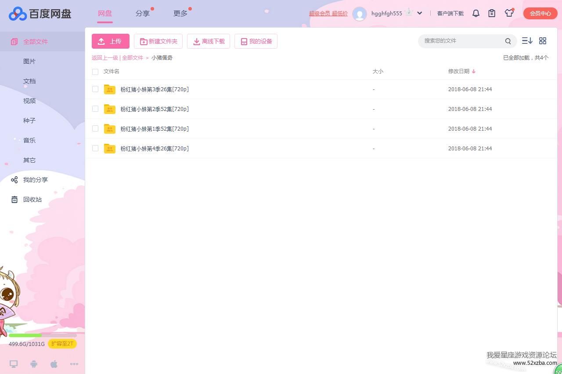Click the Apple client icon
Viewport: 562px width, 374px height.
54,364
